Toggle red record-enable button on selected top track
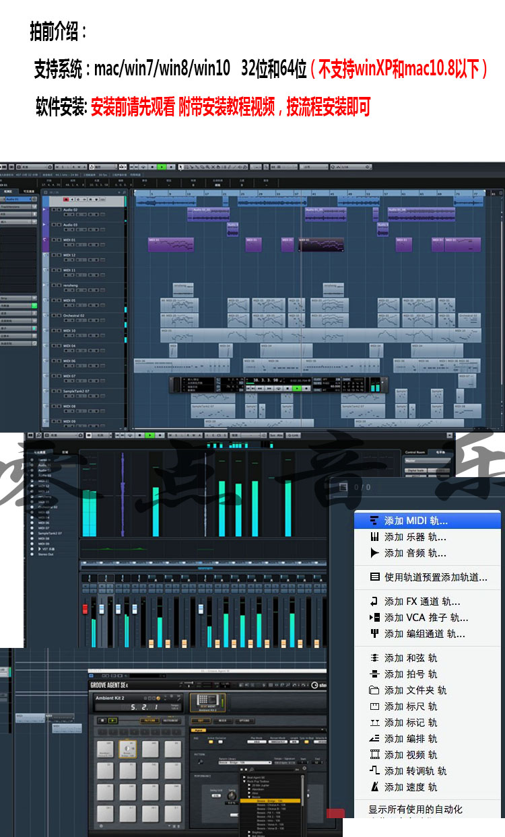The width and height of the screenshot is (505, 837). click(66, 199)
